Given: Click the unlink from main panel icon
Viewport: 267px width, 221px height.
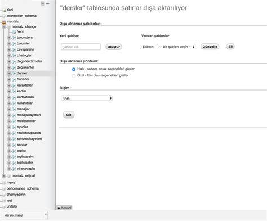Looking at the screenshot, I should pyautogui.click(x=48, y=3).
